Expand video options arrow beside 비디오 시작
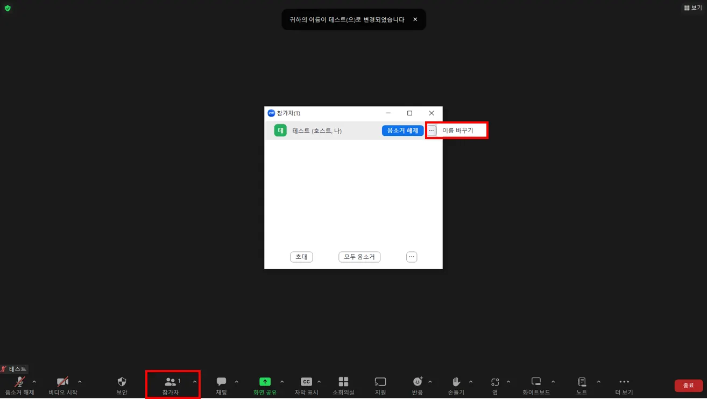The image size is (707, 399). 80,382
